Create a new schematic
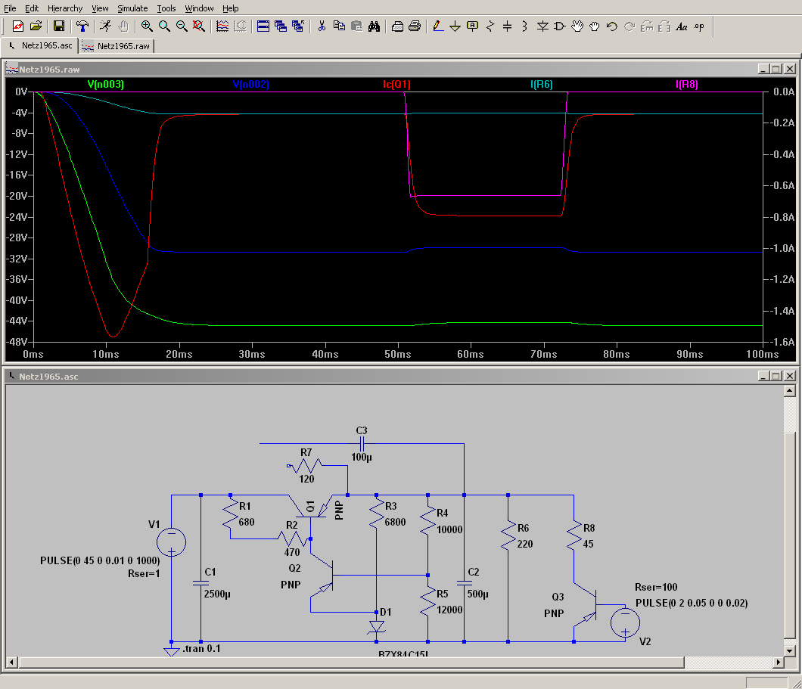 pos(18,26)
